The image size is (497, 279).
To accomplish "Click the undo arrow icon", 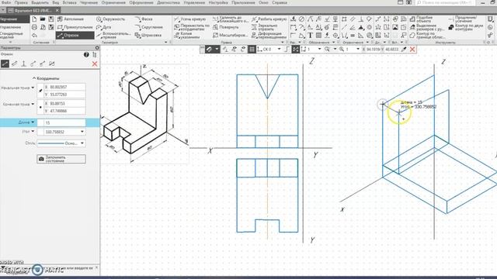I will pos(34,35).
